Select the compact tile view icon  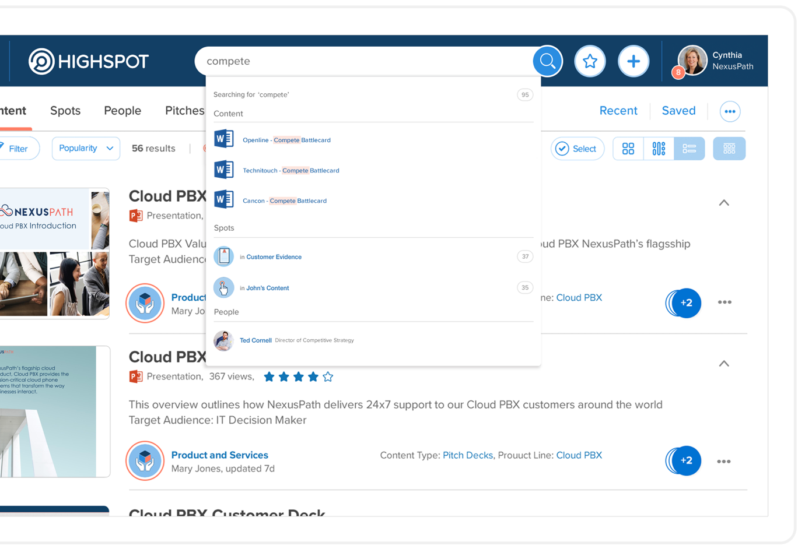point(729,149)
